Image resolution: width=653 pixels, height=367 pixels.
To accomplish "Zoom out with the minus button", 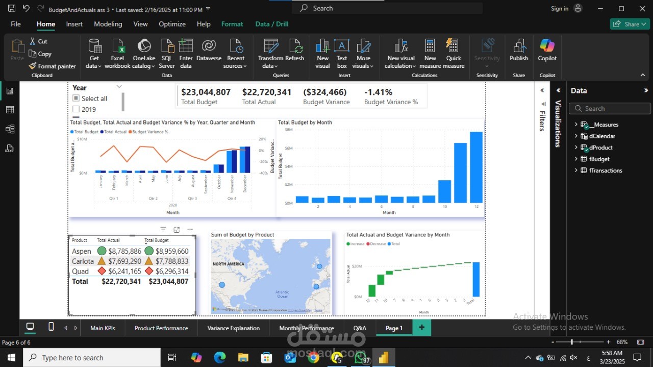I will pos(552,342).
